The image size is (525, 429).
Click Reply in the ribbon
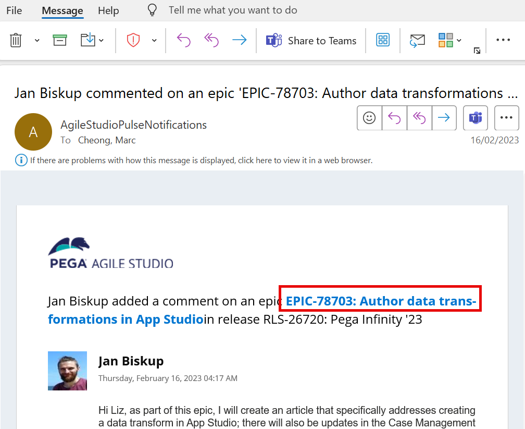183,40
